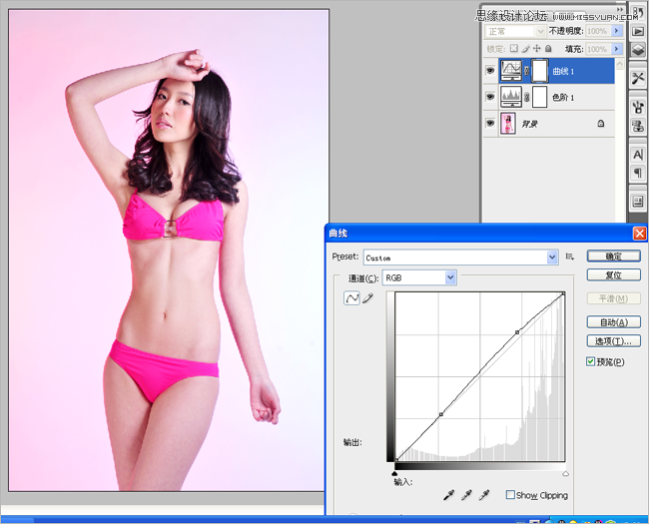Pick the black point eyedropper
649x524 pixels.
[x=448, y=495]
